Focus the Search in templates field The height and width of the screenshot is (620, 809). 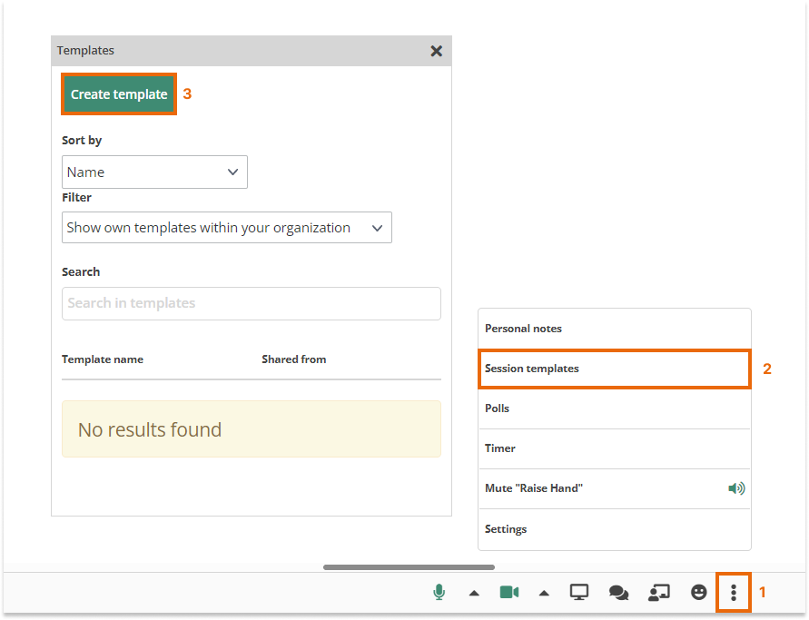point(252,303)
